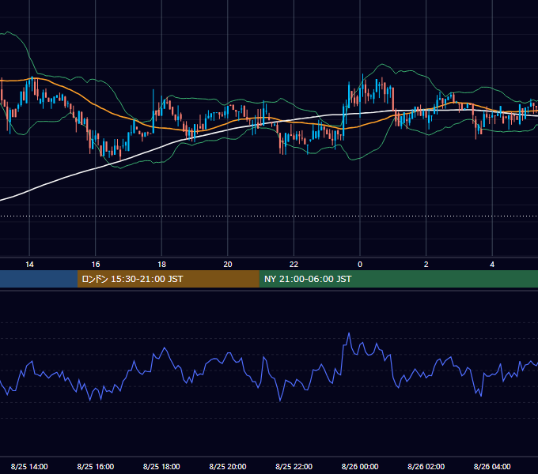Click the 22 hour axis label
538x474 pixels.
pyautogui.click(x=294, y=265)
